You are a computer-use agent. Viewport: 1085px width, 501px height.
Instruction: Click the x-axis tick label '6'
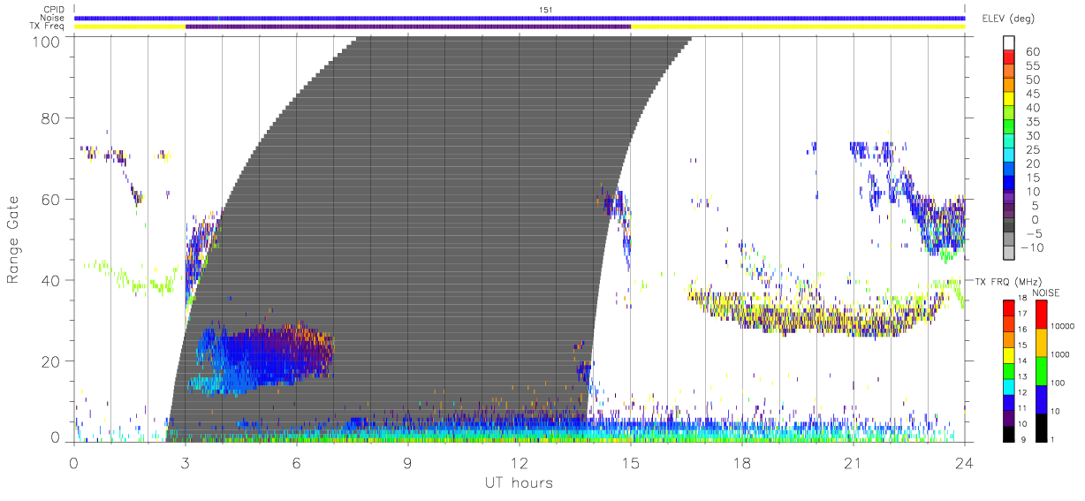pyautogui.click(x=297, y=462)
